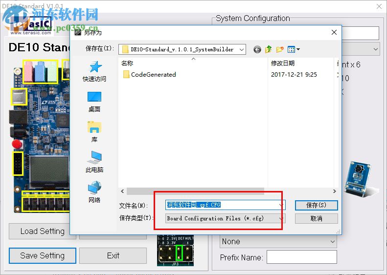
Task: Create a new folder in dialog
Action: pos(280,49)
